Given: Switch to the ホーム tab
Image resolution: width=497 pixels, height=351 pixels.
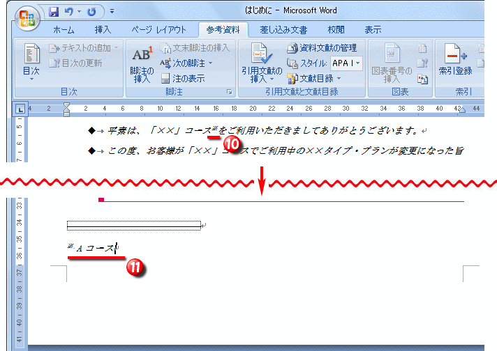Looking at the screenshot, I should point(64,30).
